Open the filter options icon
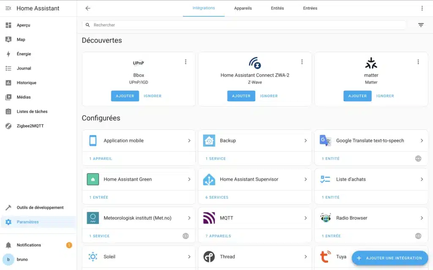Viewport: 433px width, 270px height. [421, 25]
